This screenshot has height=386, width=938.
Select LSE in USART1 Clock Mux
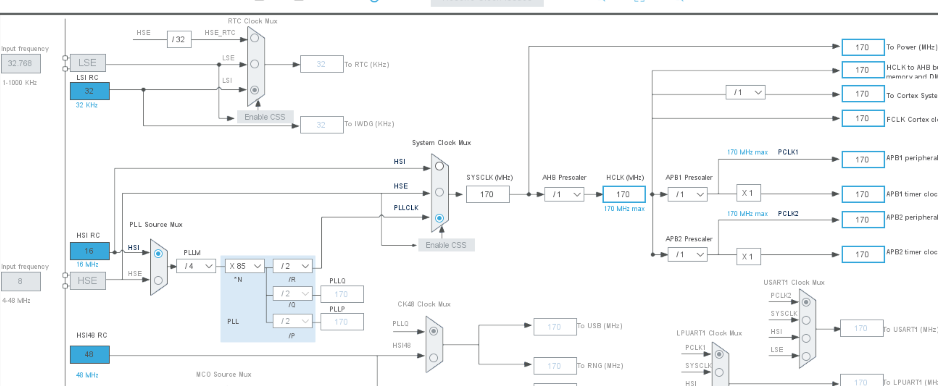[x=806, y=356]
